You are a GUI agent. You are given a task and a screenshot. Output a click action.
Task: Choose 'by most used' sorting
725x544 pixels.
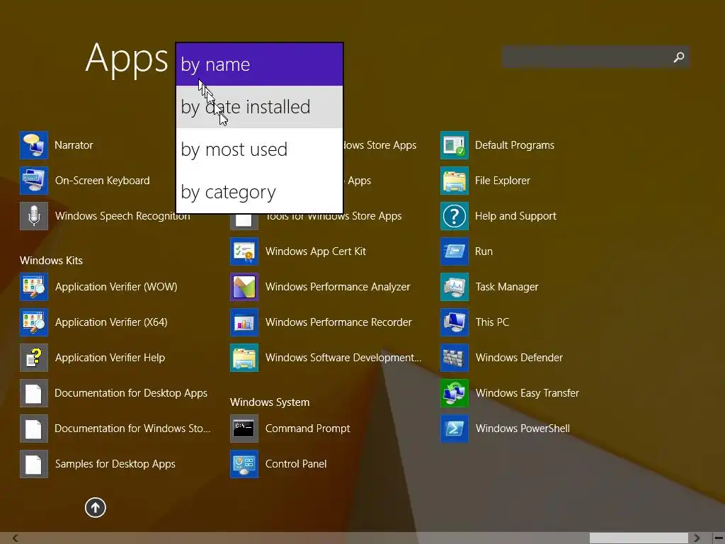point(259,149)
